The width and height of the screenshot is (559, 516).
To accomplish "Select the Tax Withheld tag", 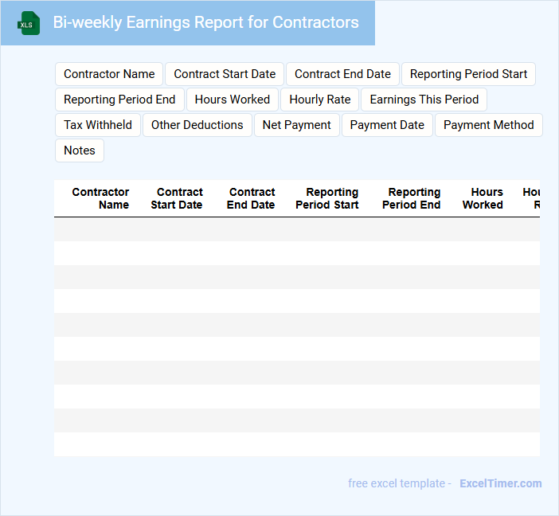I will point(98,125).
